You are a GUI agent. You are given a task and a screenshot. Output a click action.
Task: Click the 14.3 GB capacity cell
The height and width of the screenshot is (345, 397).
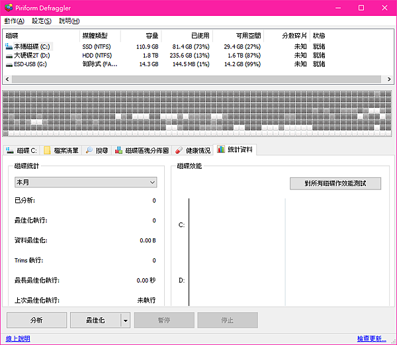[149, 64]
